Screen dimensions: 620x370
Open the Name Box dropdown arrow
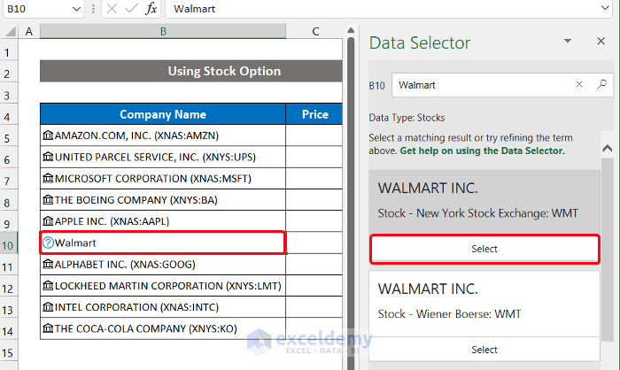[x=79, y=9]
